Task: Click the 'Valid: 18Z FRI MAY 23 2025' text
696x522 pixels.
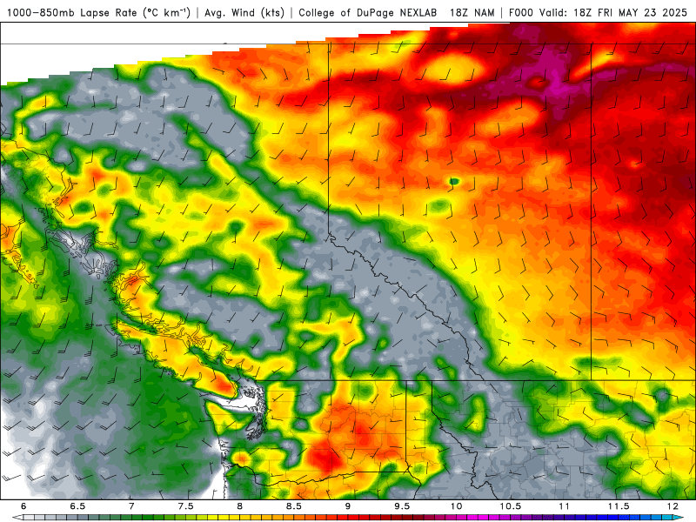Action: [613, 12]
